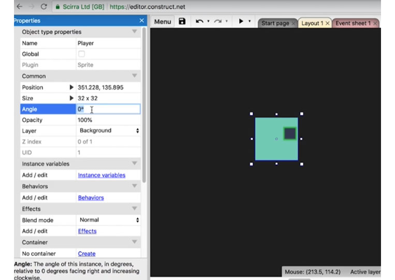395x280 pixels.
Task: Close the Properties panel
Action: pos(141,20)
